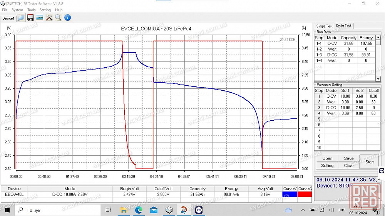
Task: Click the Setting button in the panel
Action: point(327,166)
